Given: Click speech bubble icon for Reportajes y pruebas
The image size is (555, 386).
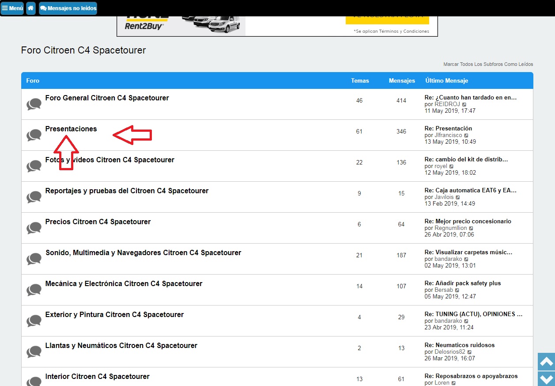Looking at the screenshot, I should point(34,197).
